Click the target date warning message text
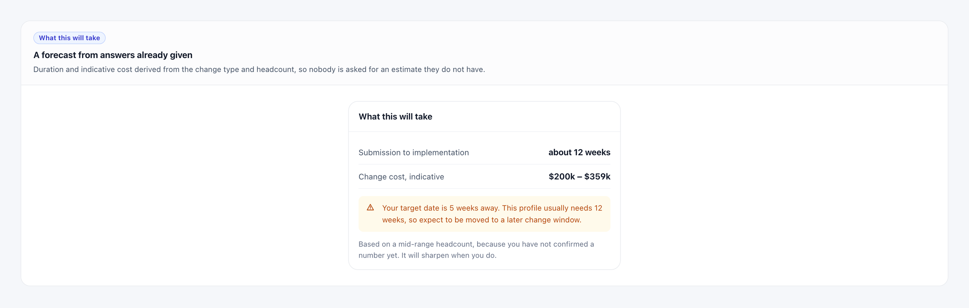This screenshot has width=969, height=308. pos(492,214)
